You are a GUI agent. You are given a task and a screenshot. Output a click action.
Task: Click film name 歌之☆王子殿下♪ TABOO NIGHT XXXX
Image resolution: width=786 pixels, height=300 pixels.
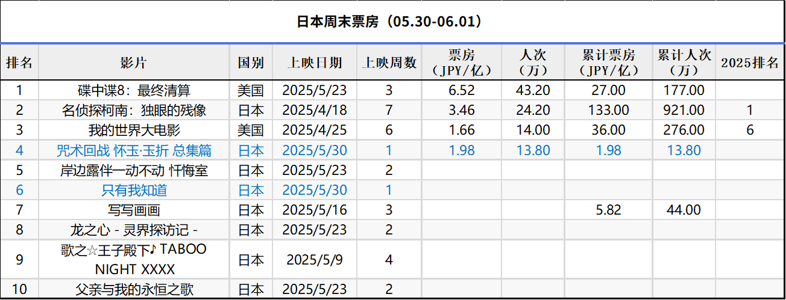coord(134,259)
